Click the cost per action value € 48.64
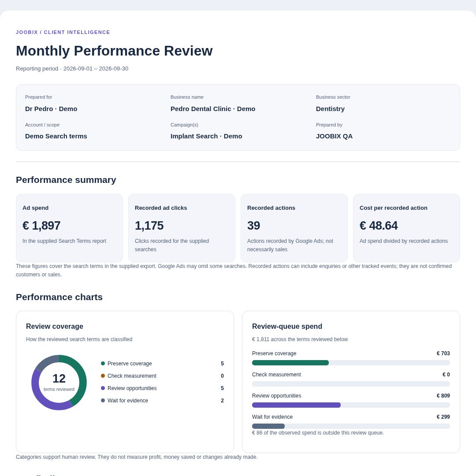The image size is (476, 476). [x=379, y=226]
